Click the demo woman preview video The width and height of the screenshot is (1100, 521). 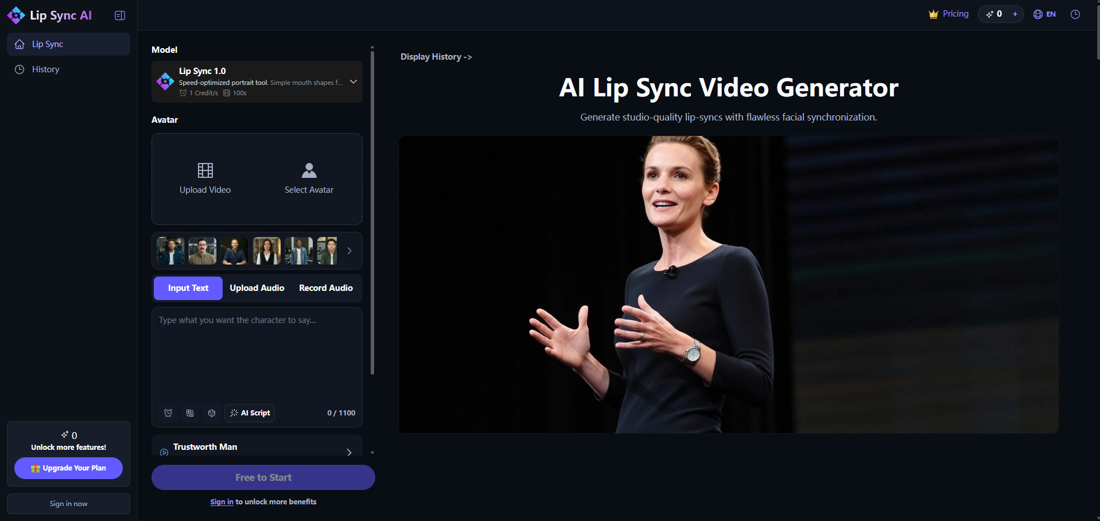[x=729, y=285]
